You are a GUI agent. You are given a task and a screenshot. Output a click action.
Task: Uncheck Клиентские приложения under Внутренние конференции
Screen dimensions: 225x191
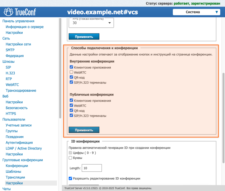[71, 67]
